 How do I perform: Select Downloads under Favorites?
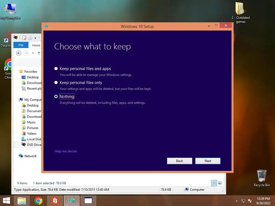31,83
